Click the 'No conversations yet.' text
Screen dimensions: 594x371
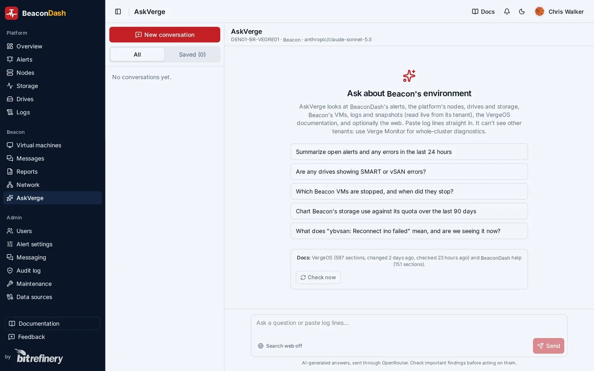click(x=142, y=77)
